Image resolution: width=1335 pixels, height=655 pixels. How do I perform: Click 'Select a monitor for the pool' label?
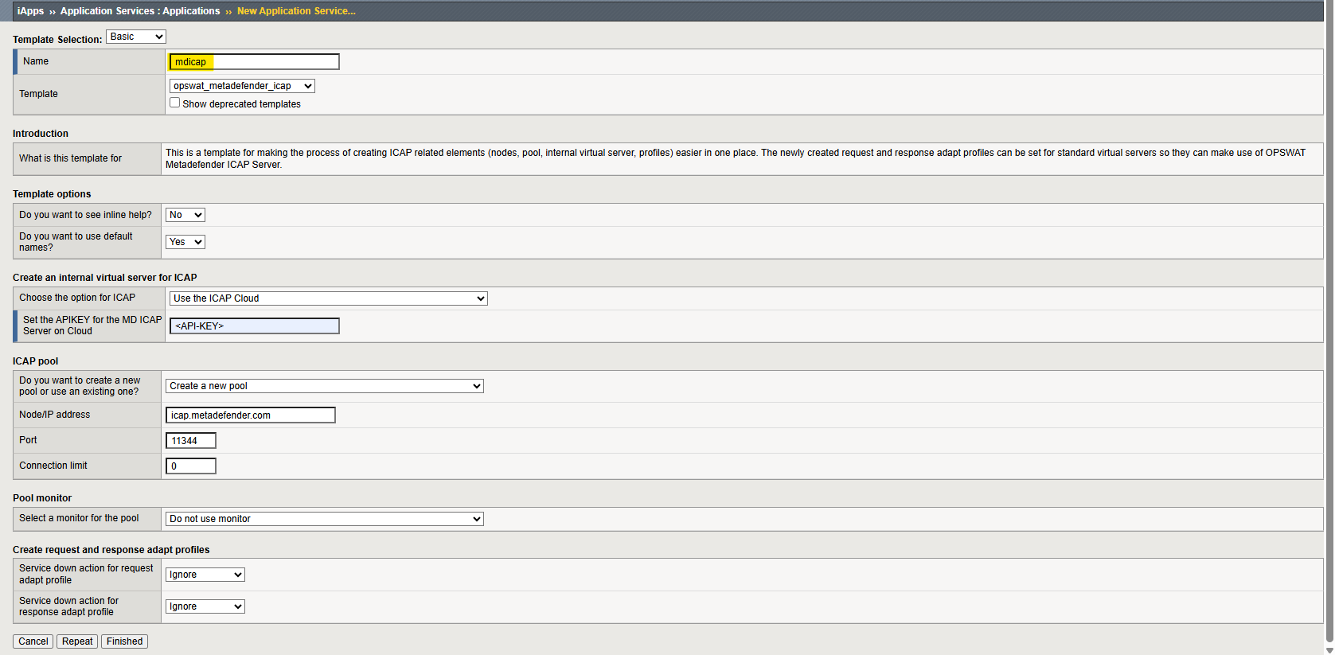pyautogui.click(x=79, y=518)
